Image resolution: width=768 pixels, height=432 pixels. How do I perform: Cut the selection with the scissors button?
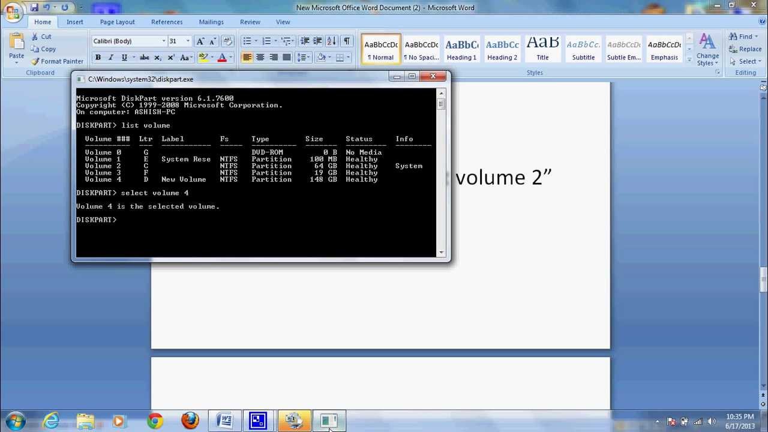[x=41, y=37]
